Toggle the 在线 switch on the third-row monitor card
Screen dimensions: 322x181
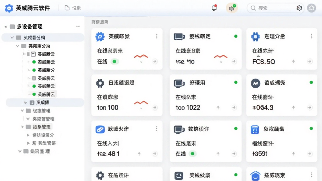192,153
